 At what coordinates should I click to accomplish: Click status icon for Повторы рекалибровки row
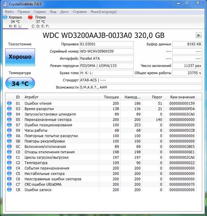[9, 141]
